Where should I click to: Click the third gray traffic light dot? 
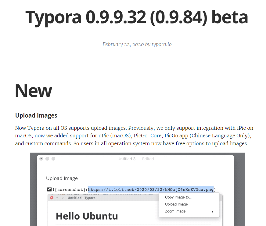pyautogui.click(x=53, y=159)
